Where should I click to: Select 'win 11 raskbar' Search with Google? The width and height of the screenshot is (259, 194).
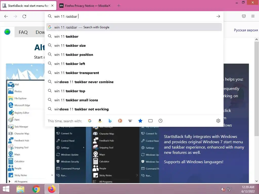(134, 27)
